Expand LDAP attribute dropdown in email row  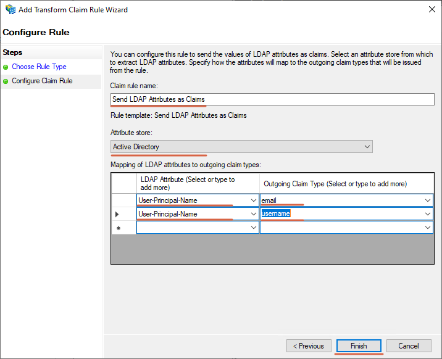[x=254, y=200]
